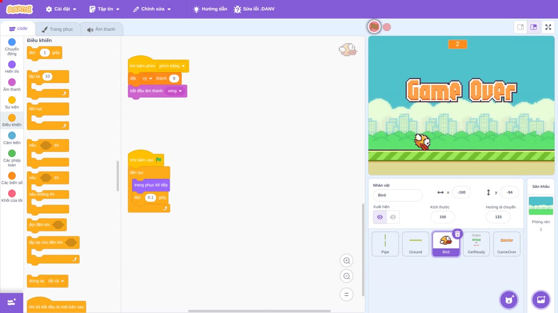Click the red stop button
Viewport: 558px width, 313px height.
click(387, 27)
